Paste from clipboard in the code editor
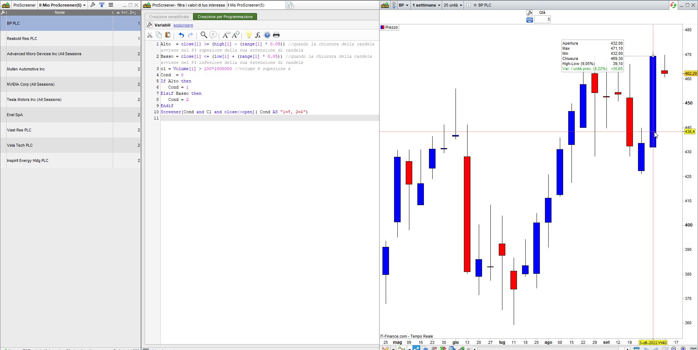 coord(168,35)
